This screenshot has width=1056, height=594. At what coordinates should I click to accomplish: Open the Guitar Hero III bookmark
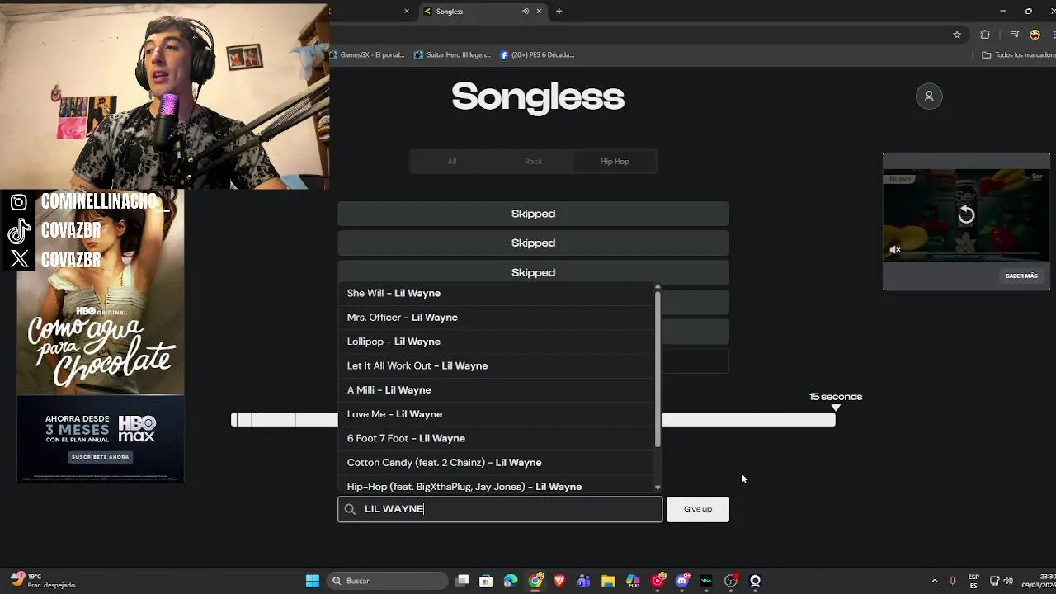coord(452,55)
